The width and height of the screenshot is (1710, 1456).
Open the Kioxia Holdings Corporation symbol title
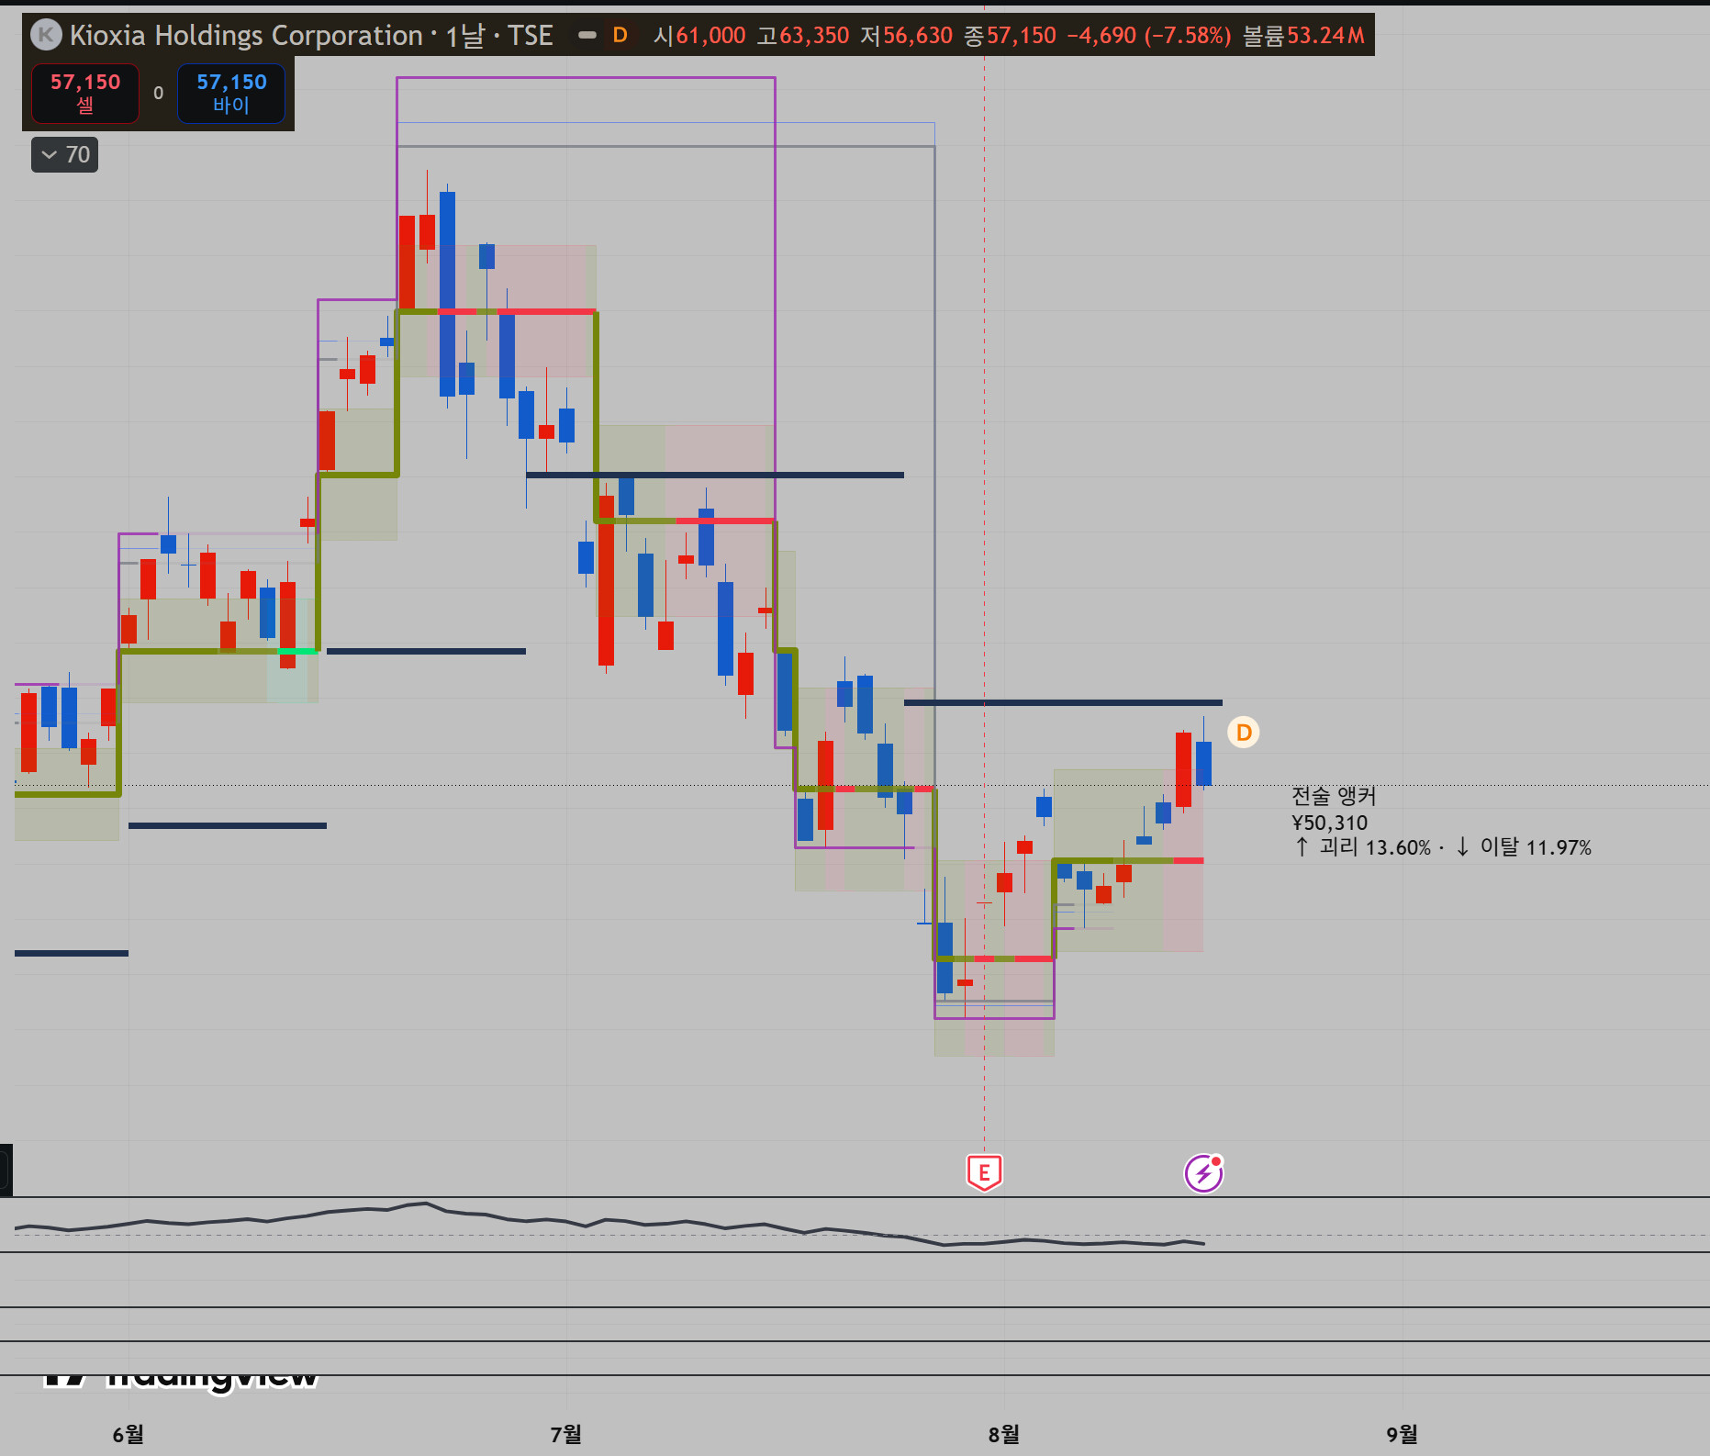pos(311,35)
